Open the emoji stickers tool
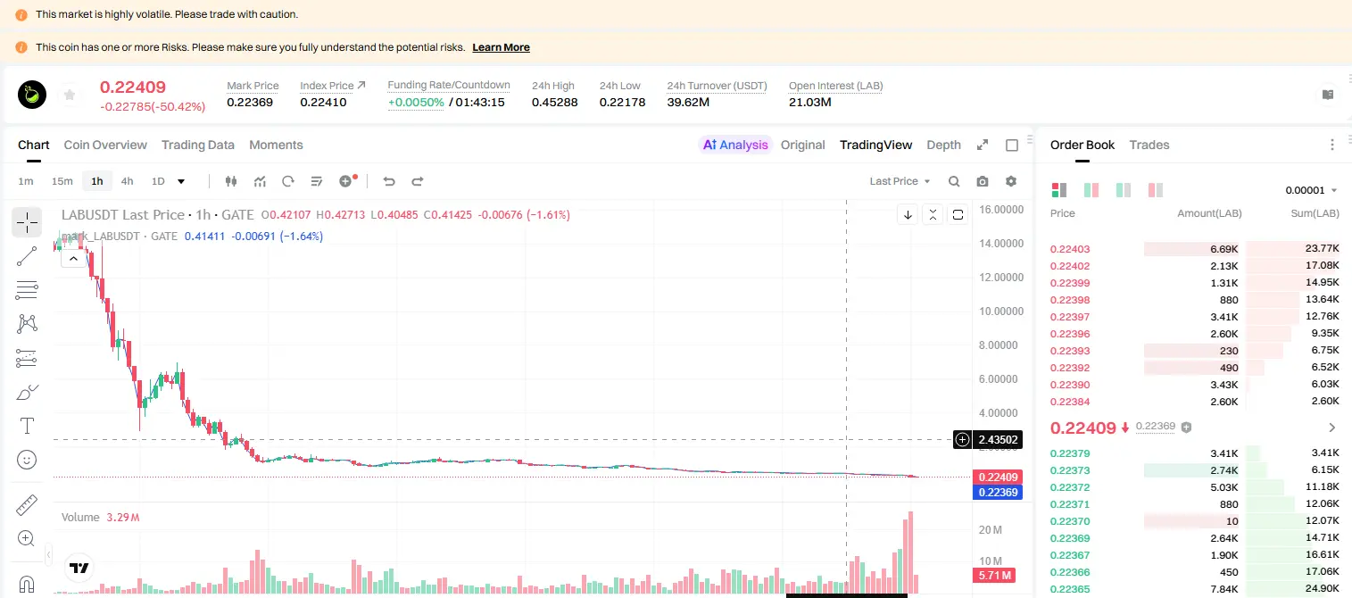The height and width of the screenshot is (598, 1352). (27, 460)
